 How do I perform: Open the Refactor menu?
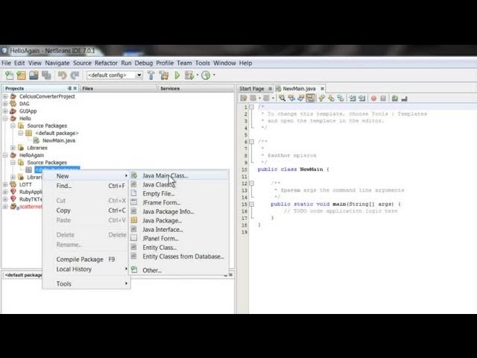(x=106, y=63)
